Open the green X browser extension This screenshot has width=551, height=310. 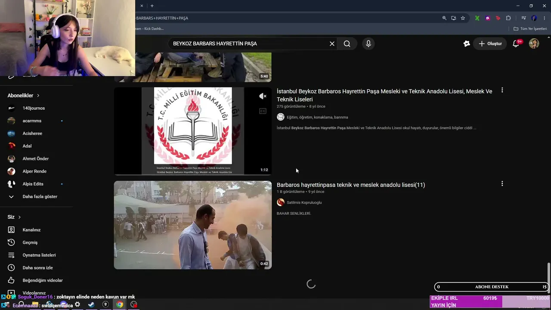(477, 18)
